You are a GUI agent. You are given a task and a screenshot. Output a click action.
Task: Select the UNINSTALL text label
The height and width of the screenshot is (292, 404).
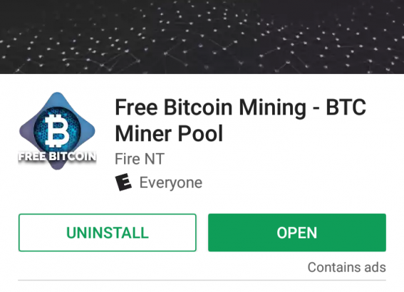[108, 233]
